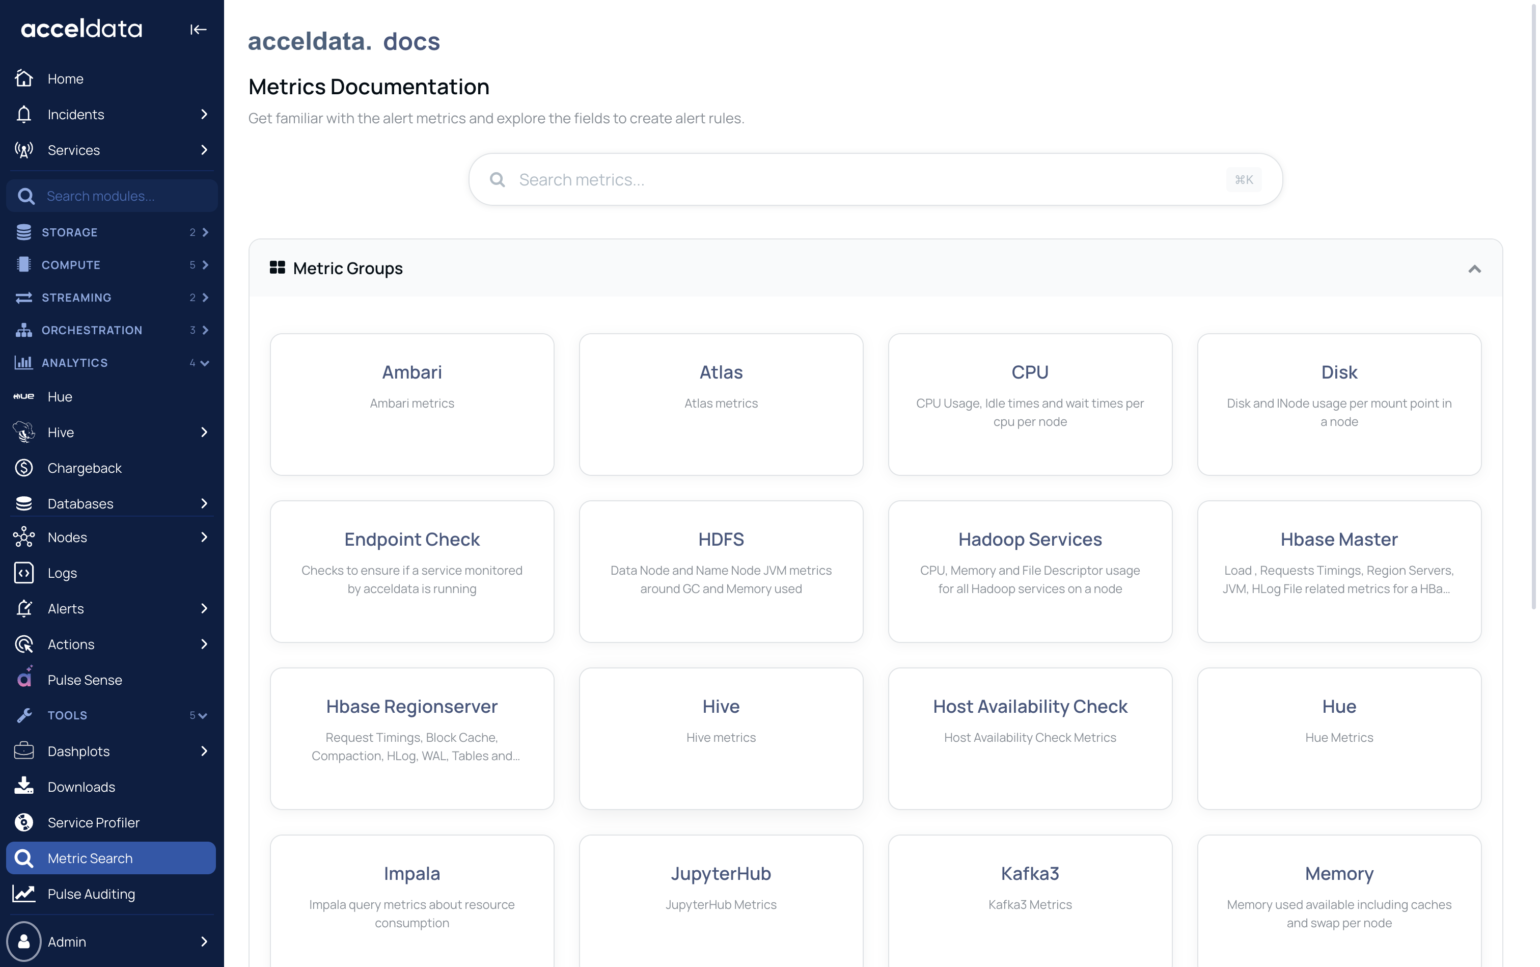Image resolution: width=1540 pixels, height=967 pixels.
Task: Expand the Actions submenu chevron
Action: [205, 644]
